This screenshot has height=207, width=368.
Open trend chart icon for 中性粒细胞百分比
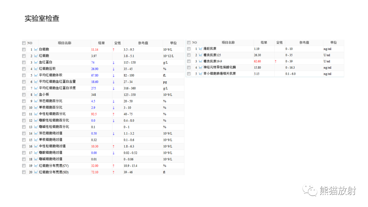click(x=36, y=114)
